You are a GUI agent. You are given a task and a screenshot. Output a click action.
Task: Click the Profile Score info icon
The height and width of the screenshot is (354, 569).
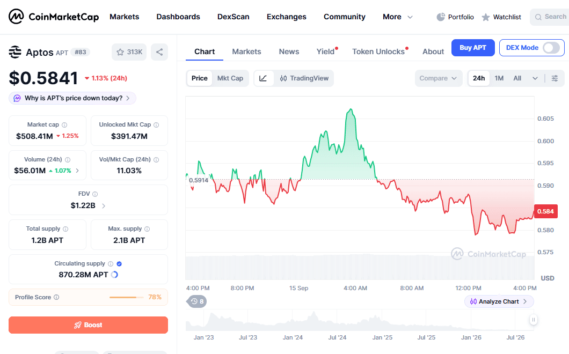[x=56, y=297]
